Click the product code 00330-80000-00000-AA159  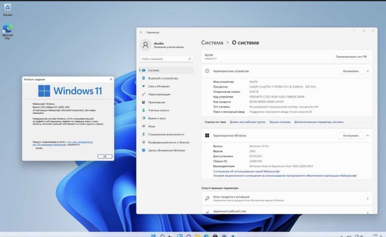(266, 102)
